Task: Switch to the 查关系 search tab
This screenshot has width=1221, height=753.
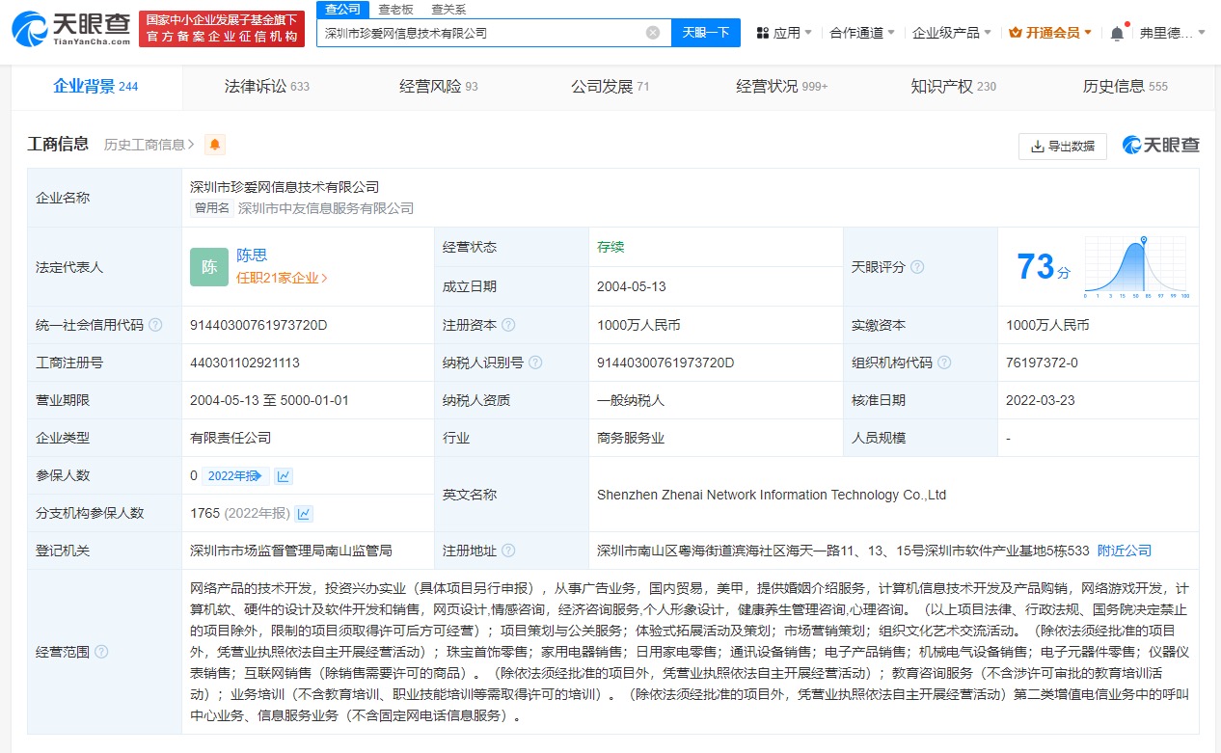Action: (448, 9)
